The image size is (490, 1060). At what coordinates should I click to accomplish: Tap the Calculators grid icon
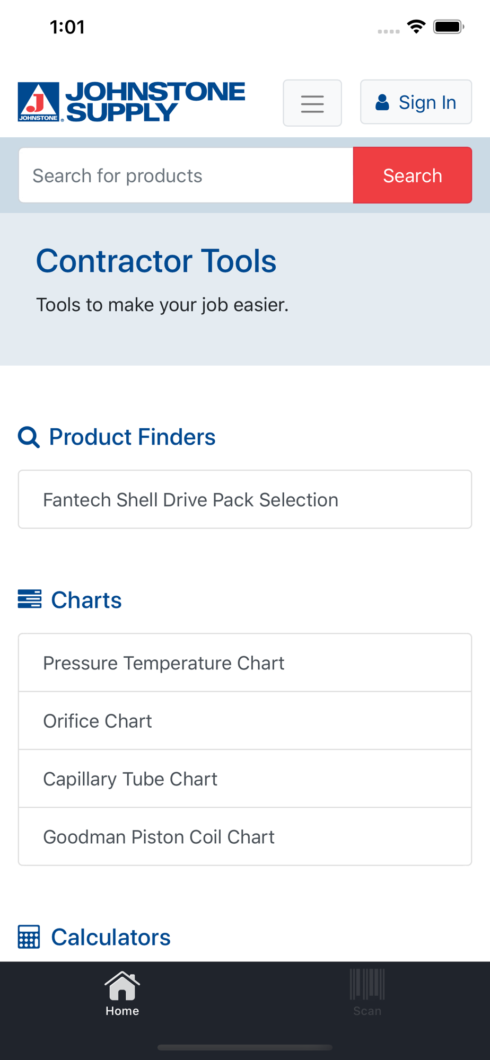[x=29, y=937]
